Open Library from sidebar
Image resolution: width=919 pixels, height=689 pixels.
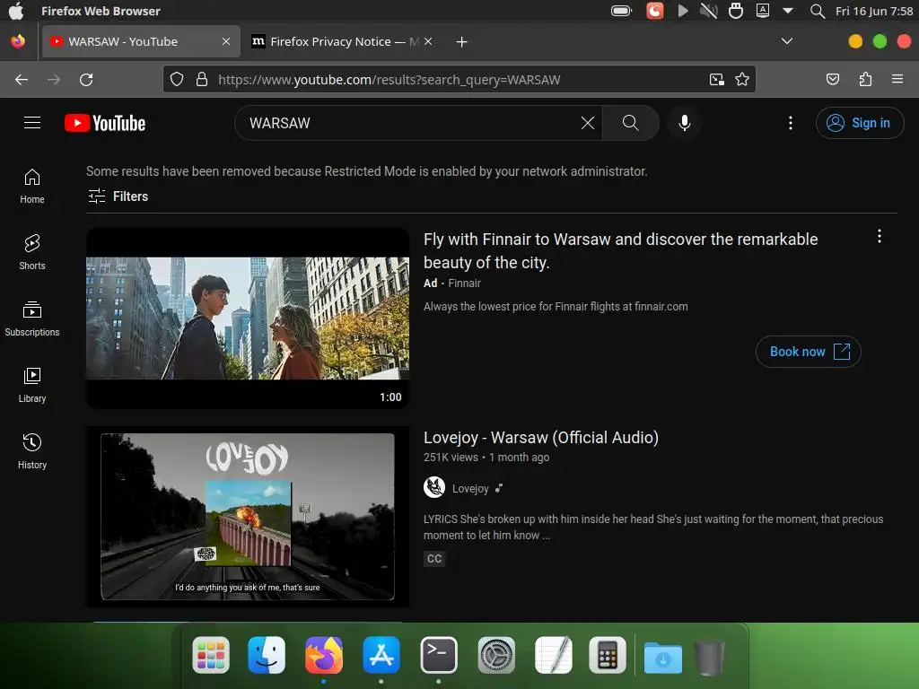tap(32, 385)
